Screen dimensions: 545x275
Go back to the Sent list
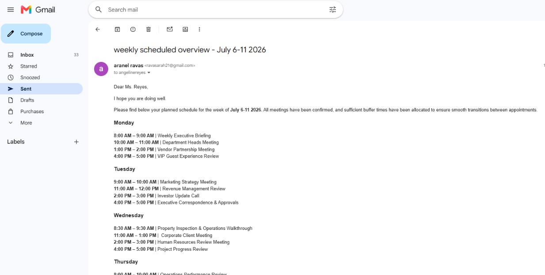(98, 29)
